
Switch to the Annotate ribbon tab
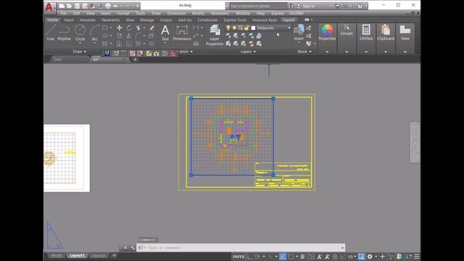point(87,20)
